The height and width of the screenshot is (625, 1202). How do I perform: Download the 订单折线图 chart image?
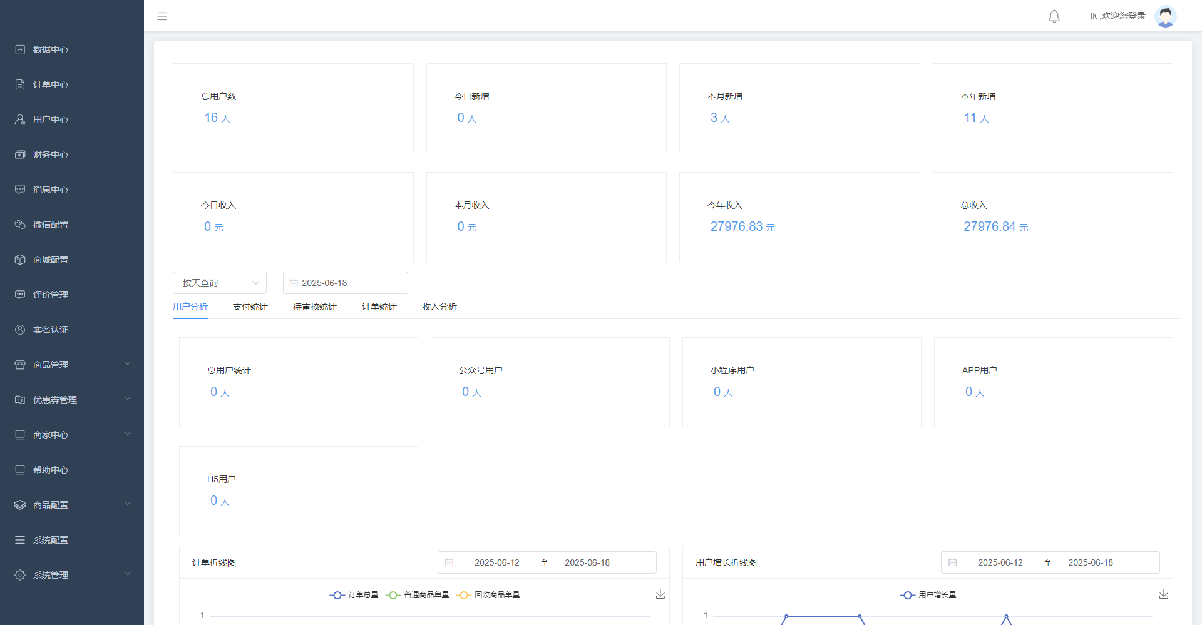(x=660, y=594)
